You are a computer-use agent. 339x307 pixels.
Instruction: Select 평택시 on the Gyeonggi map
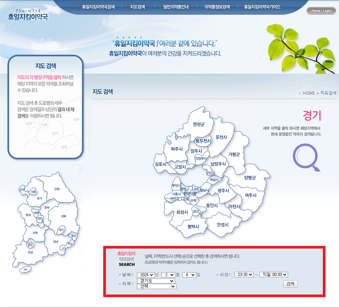point(193,227)
